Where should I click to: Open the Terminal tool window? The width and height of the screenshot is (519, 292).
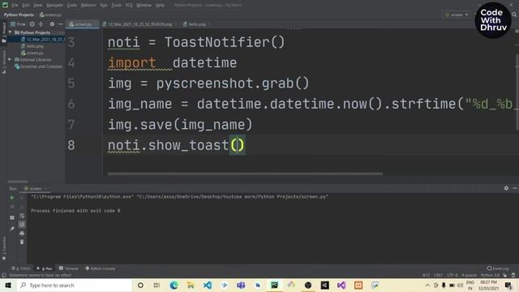(68, 268)
